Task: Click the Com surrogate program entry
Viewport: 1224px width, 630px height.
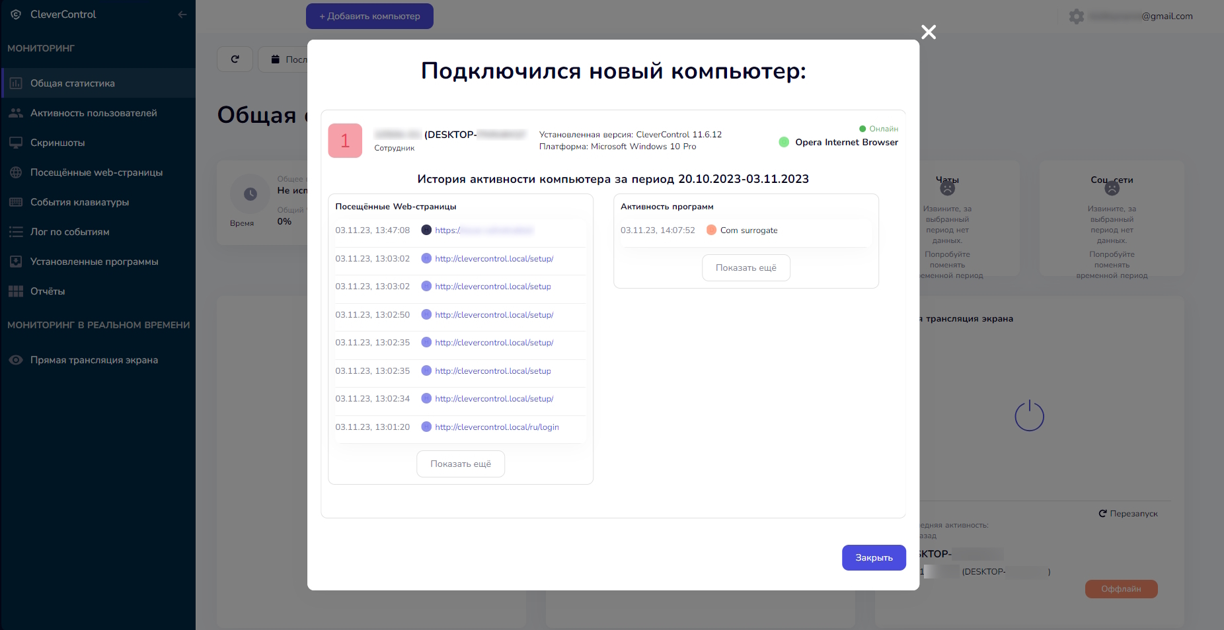Action: click(748, 230)
